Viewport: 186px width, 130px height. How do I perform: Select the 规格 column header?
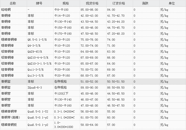click(x=66, y=3)
